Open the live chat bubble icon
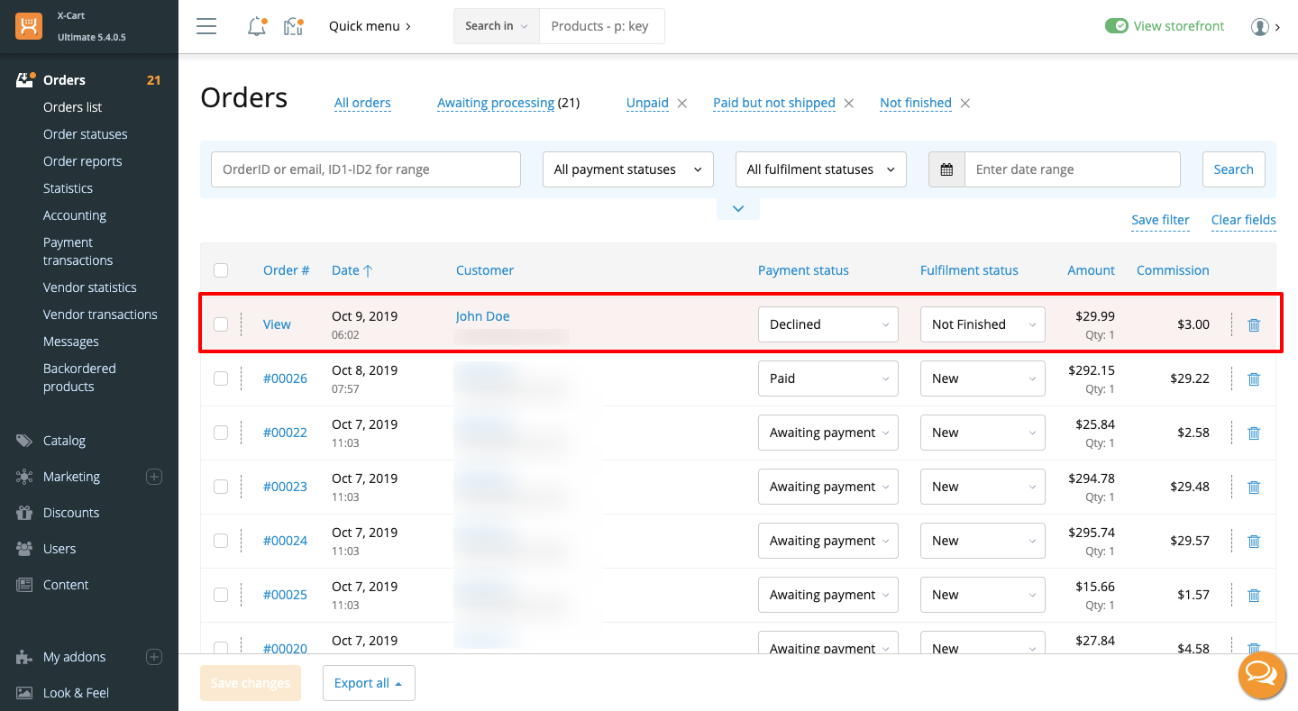The image size is (1298, 711). pos(1262,675)
